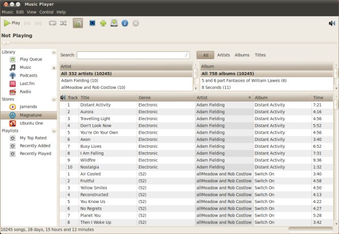Open the Jamendo store

[x=28, y=106]
